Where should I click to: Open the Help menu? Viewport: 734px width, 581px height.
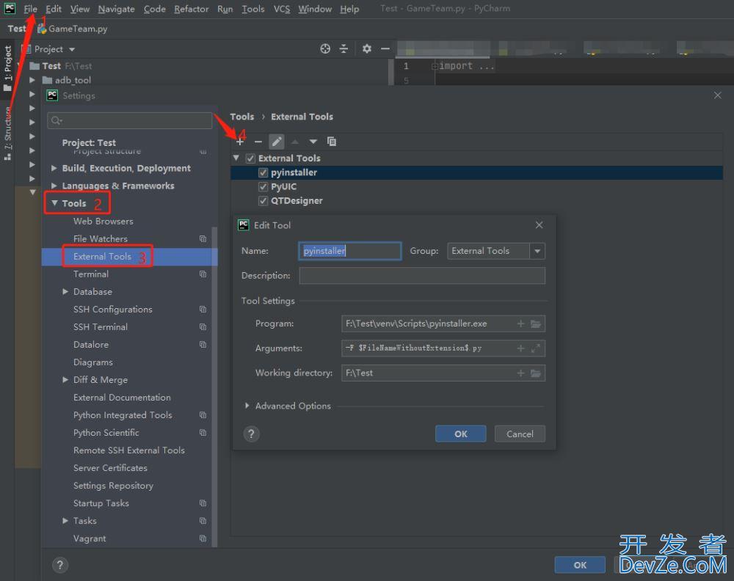coord(349,9)
